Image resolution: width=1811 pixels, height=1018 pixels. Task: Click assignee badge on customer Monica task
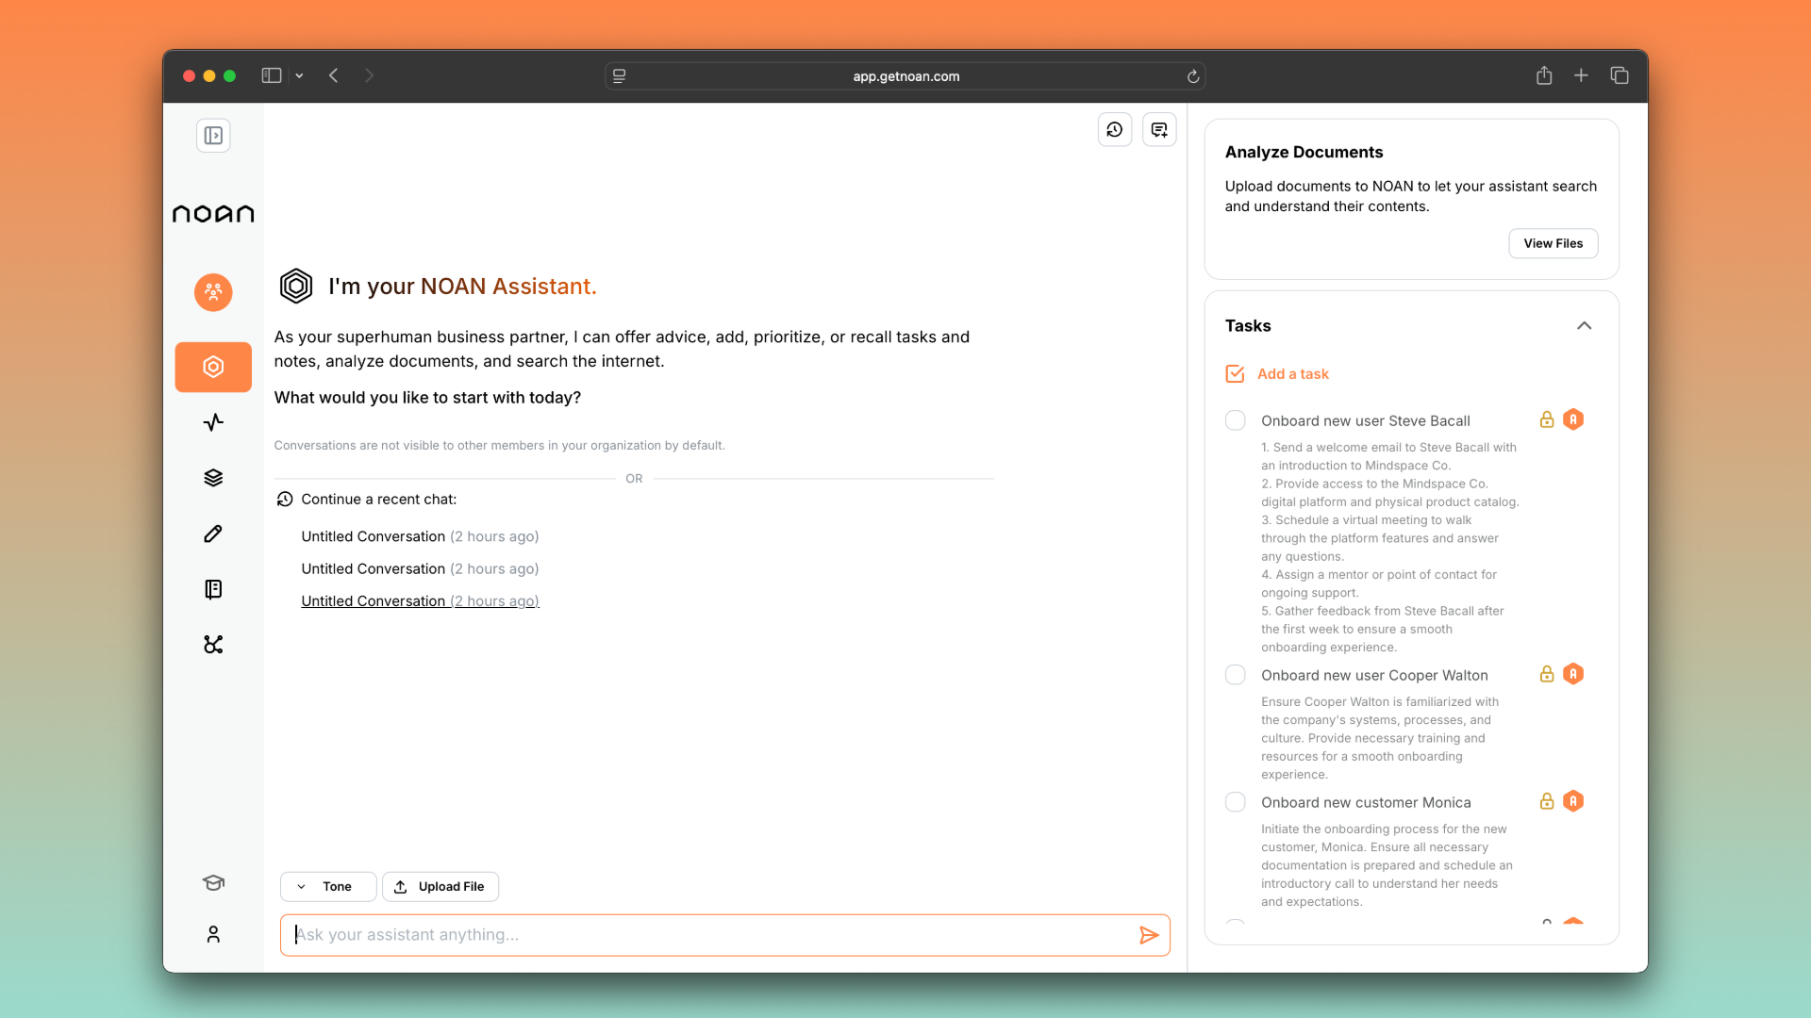pos(1573,801)
